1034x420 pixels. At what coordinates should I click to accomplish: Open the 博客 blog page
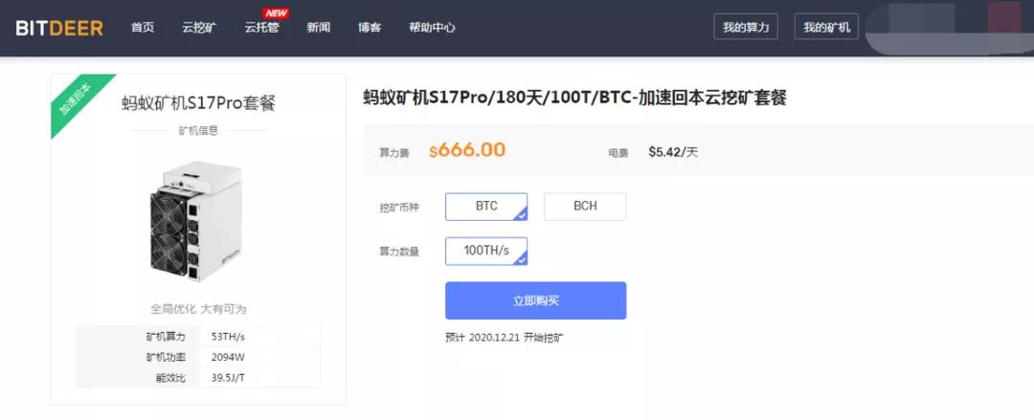pyautogui.click(x=370, y=28)
